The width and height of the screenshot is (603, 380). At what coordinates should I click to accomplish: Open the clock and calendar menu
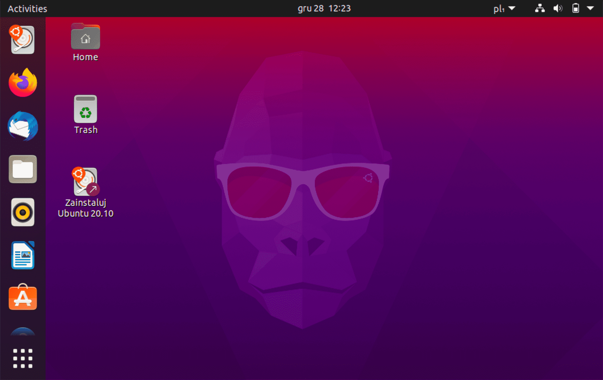coord(324,8)
